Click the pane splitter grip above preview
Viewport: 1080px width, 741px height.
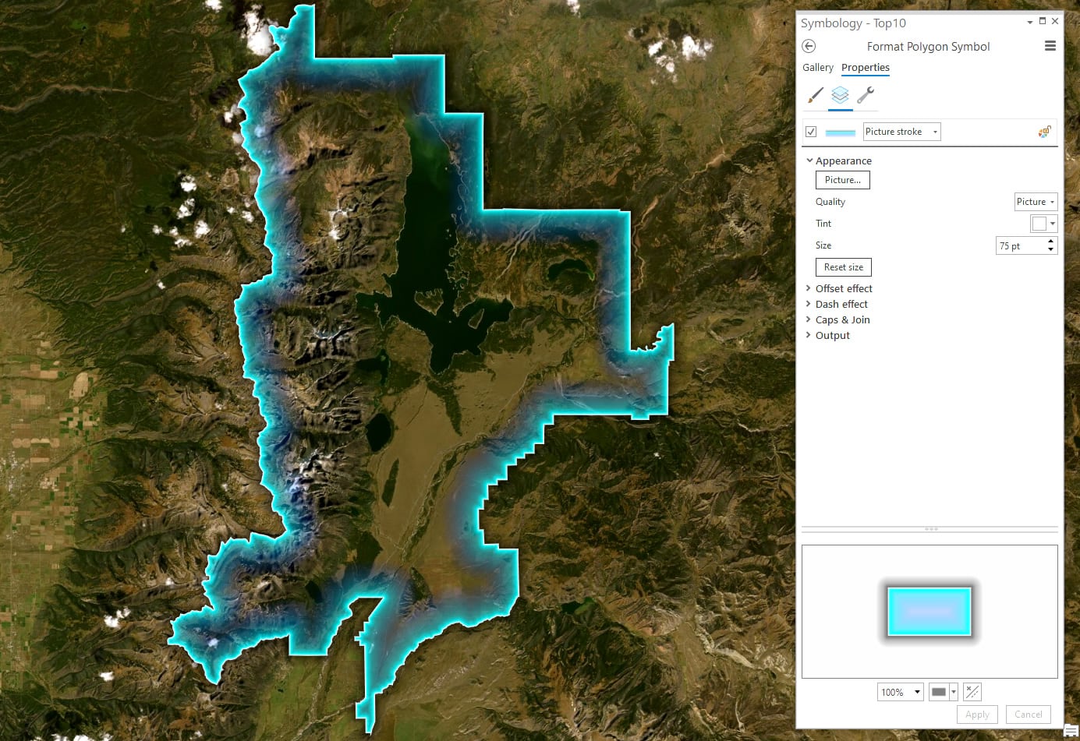coord(930,529)
